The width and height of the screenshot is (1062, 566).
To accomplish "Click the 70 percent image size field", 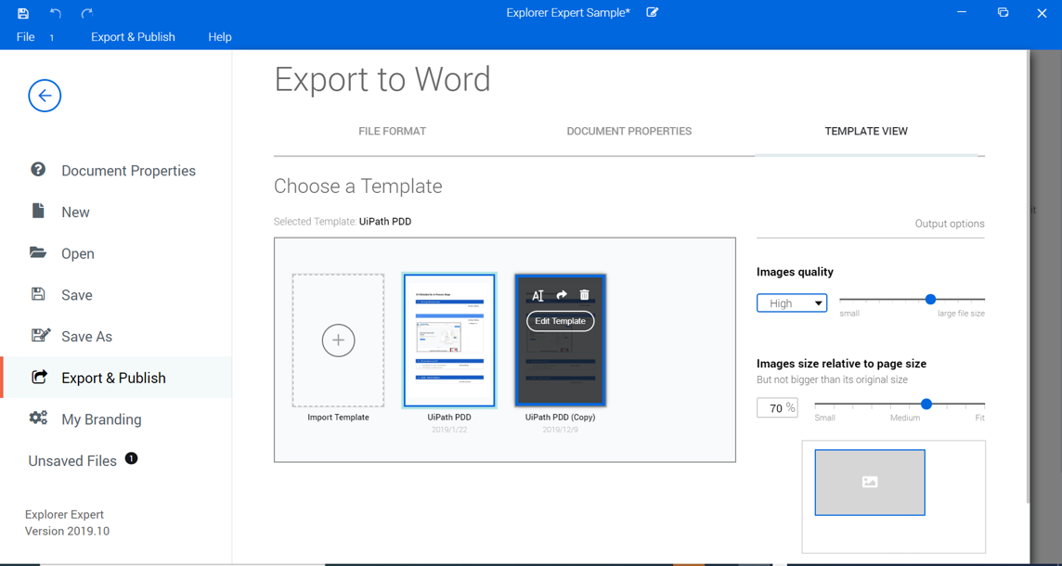I will click(777, 407).
